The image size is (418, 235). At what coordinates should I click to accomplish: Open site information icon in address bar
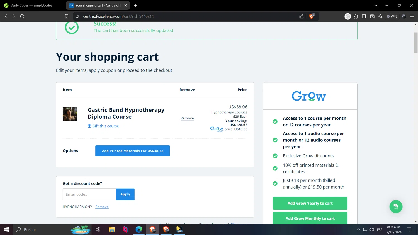(77, 16)
